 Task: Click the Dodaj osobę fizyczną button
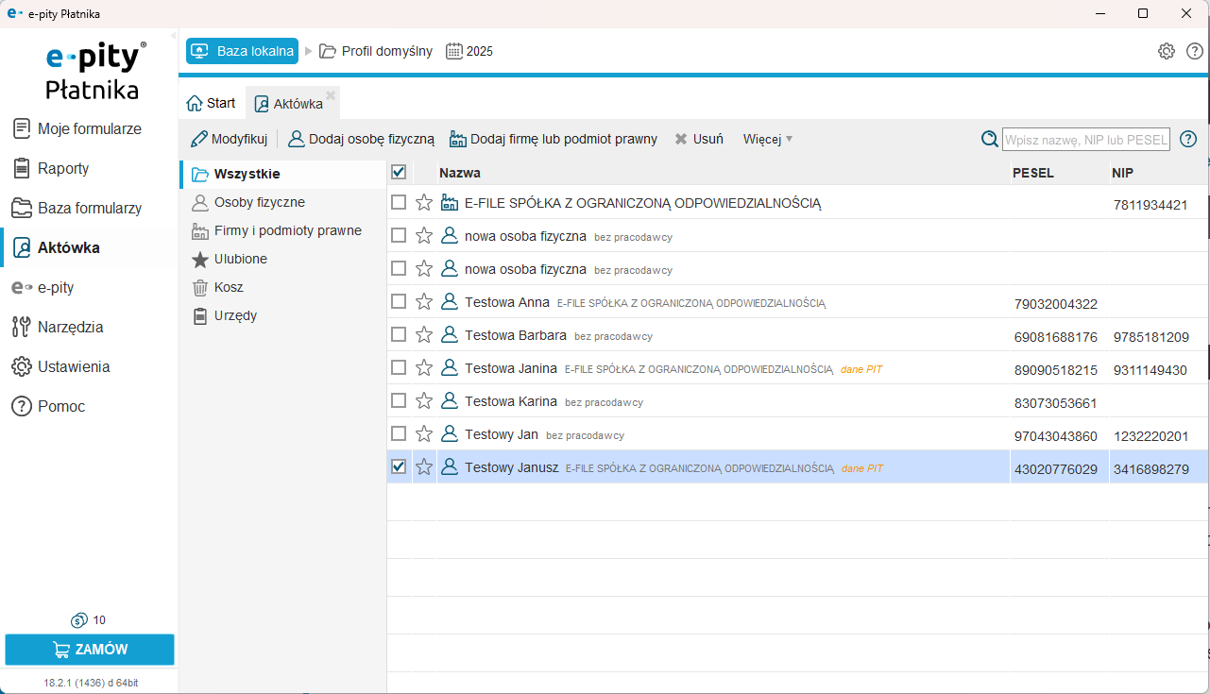(361, 139)
